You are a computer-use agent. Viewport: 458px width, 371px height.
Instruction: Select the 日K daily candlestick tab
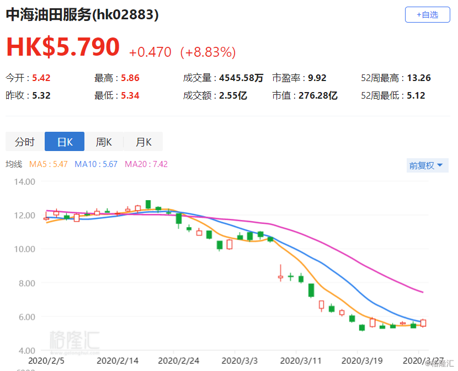click(x=65, y=142)
